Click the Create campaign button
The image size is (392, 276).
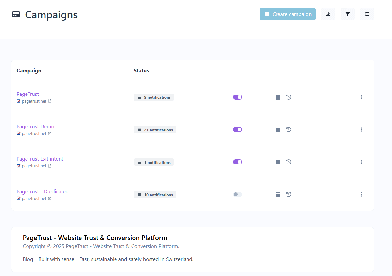[x=288, y=14]
